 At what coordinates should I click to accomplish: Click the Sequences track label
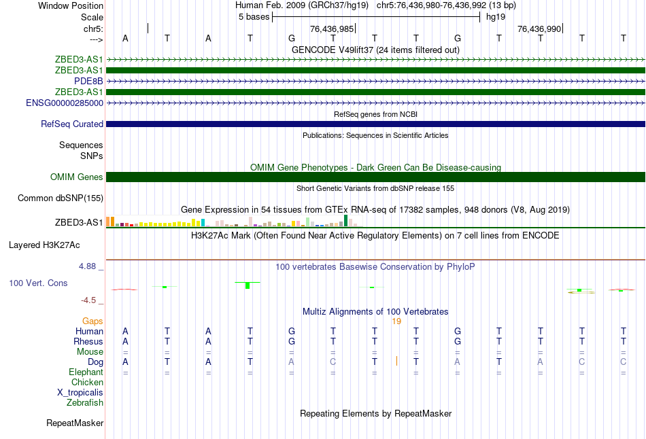tap(81, 145)
